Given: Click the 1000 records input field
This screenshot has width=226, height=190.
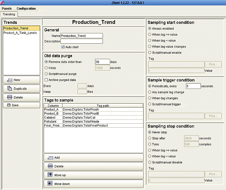Looking at the screenshot, I should pyautogui.click(x=103, y=68).
